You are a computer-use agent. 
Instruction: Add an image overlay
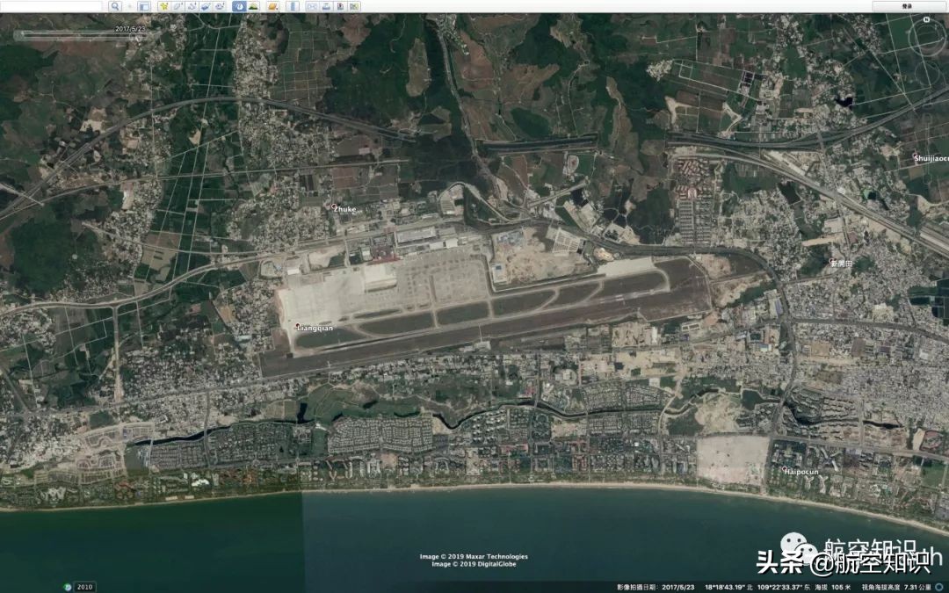click(205, 6)
